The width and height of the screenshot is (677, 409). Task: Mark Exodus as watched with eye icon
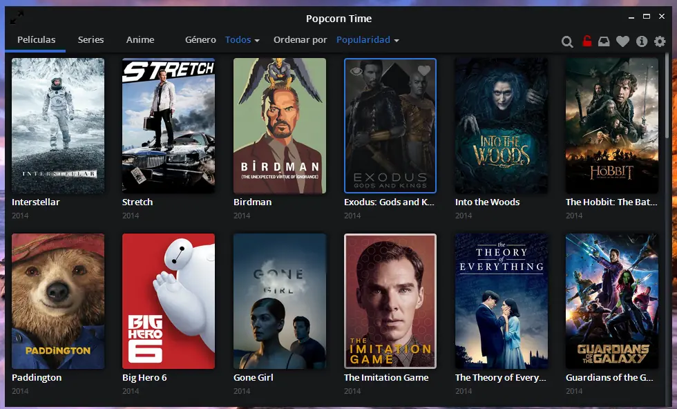(356, 71)
